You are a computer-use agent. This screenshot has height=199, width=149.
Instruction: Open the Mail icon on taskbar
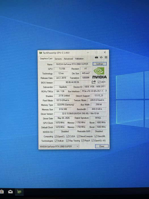pyautogui.click(x=11, y=192)
